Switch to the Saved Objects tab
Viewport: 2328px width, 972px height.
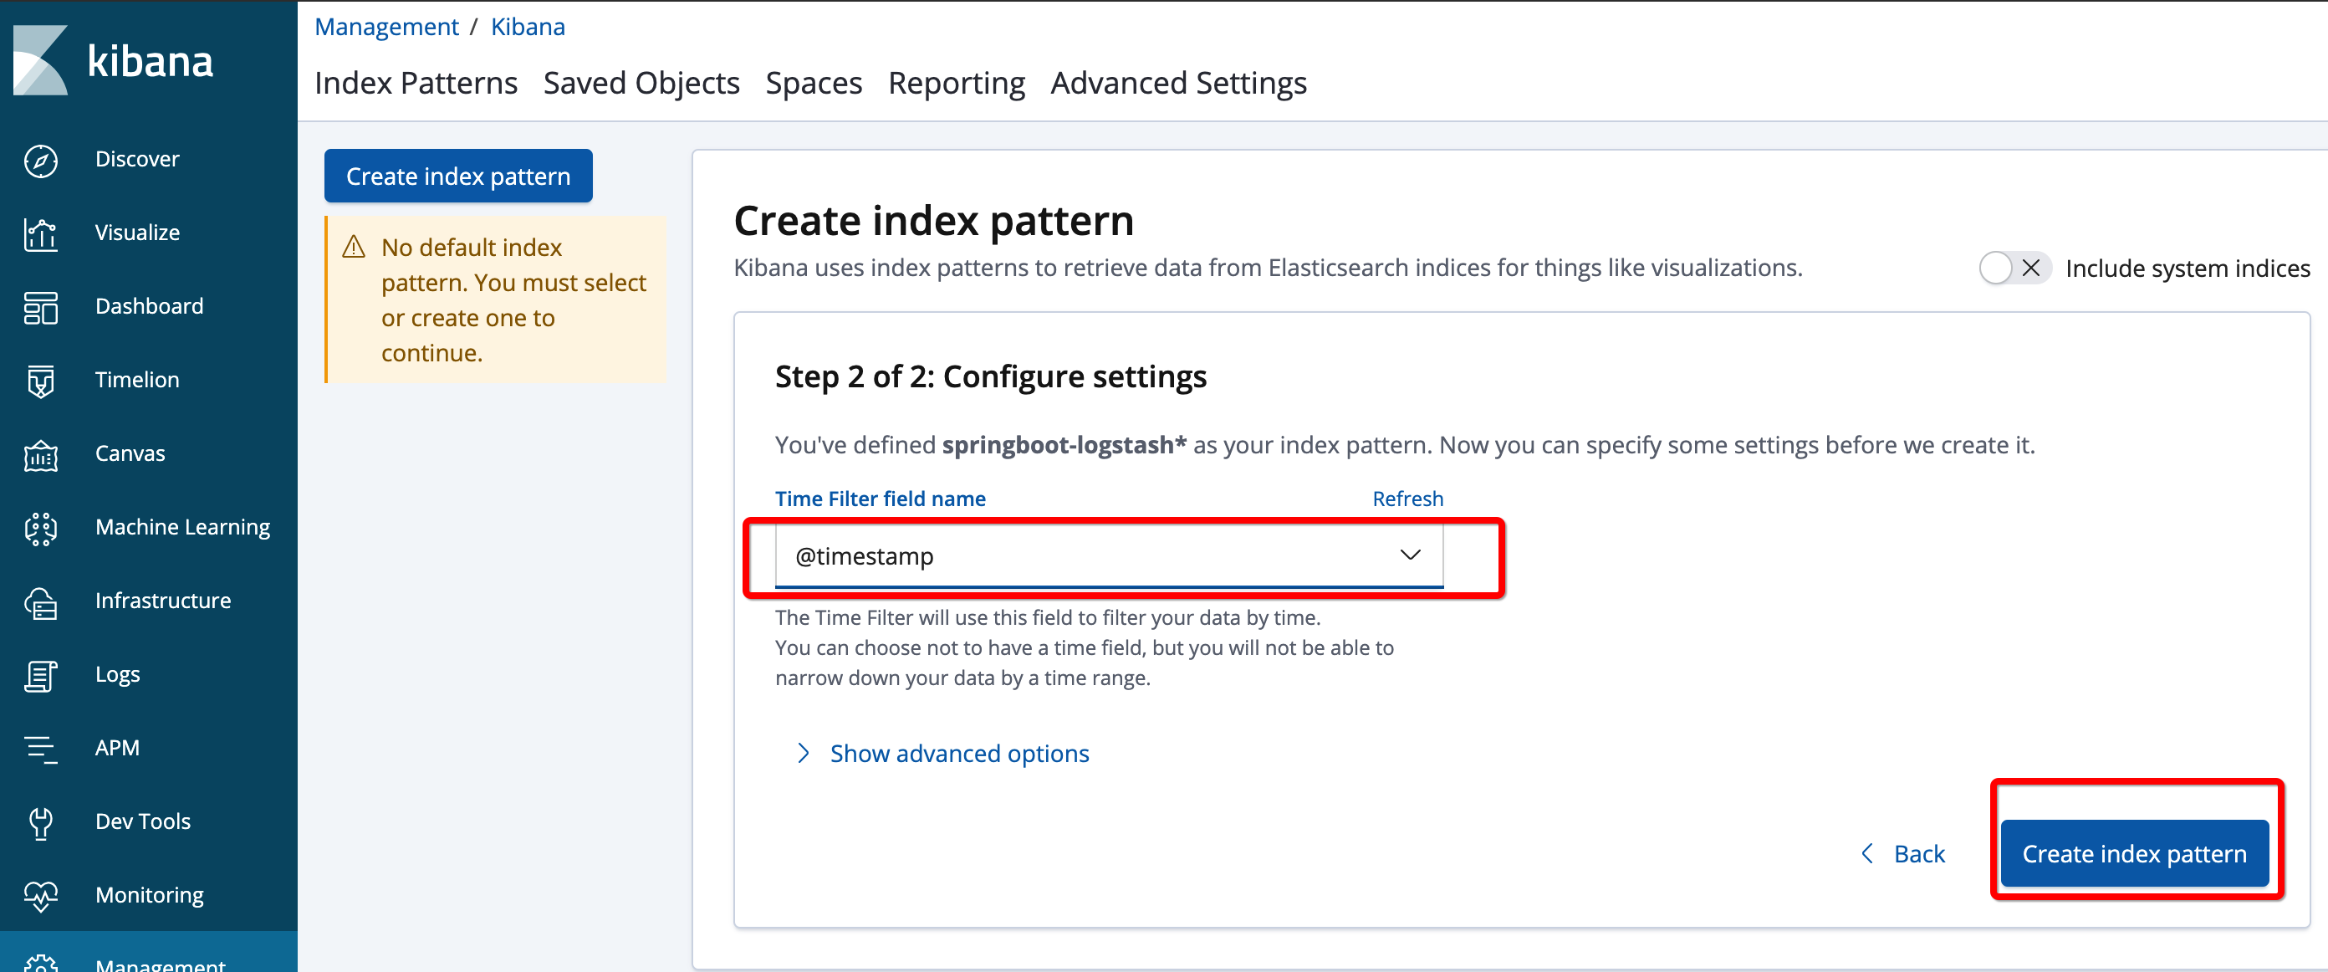641,83
